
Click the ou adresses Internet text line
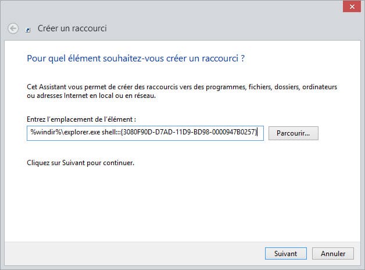[x=91, y=96]
